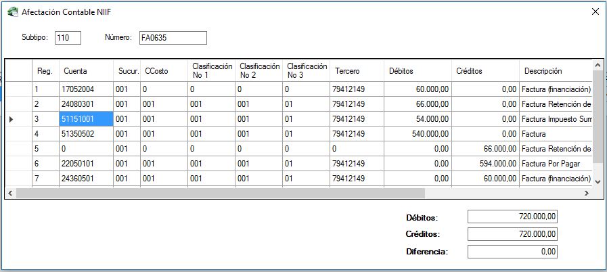The image size is (607, 272).
Task: Click the Débitos column header
Action: (x=418, y=71)
